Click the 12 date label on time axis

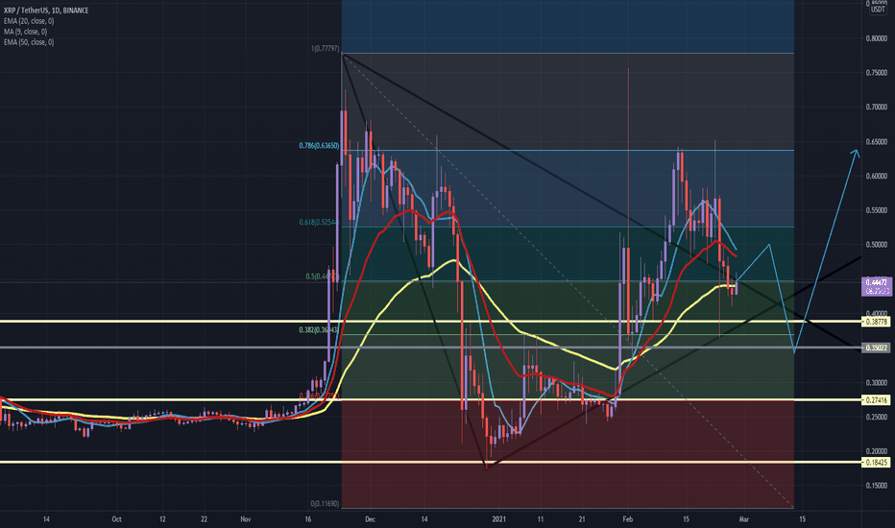click(162, 519)
